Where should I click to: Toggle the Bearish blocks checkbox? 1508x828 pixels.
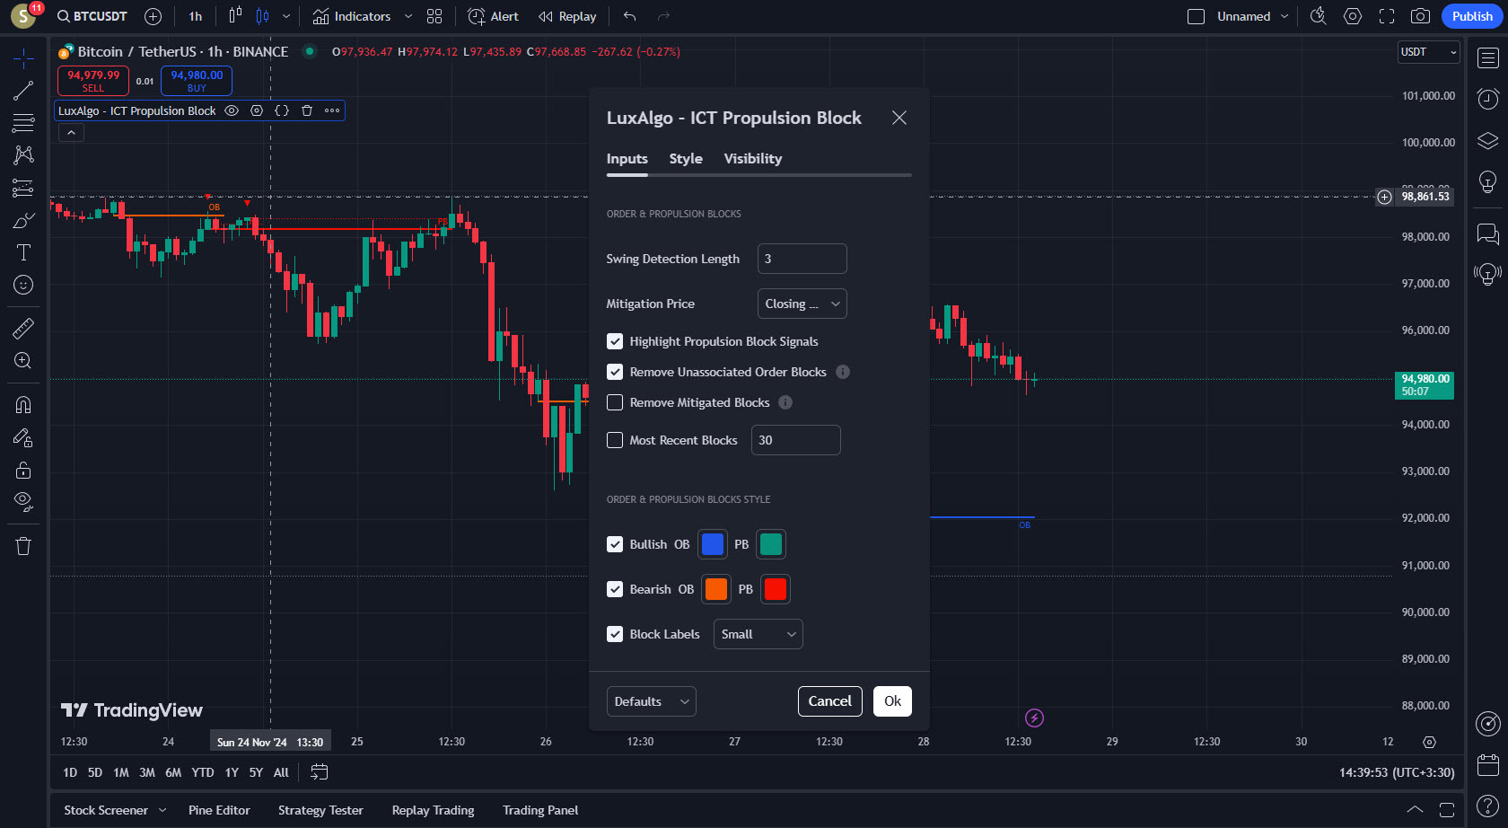tap(615, 589)
